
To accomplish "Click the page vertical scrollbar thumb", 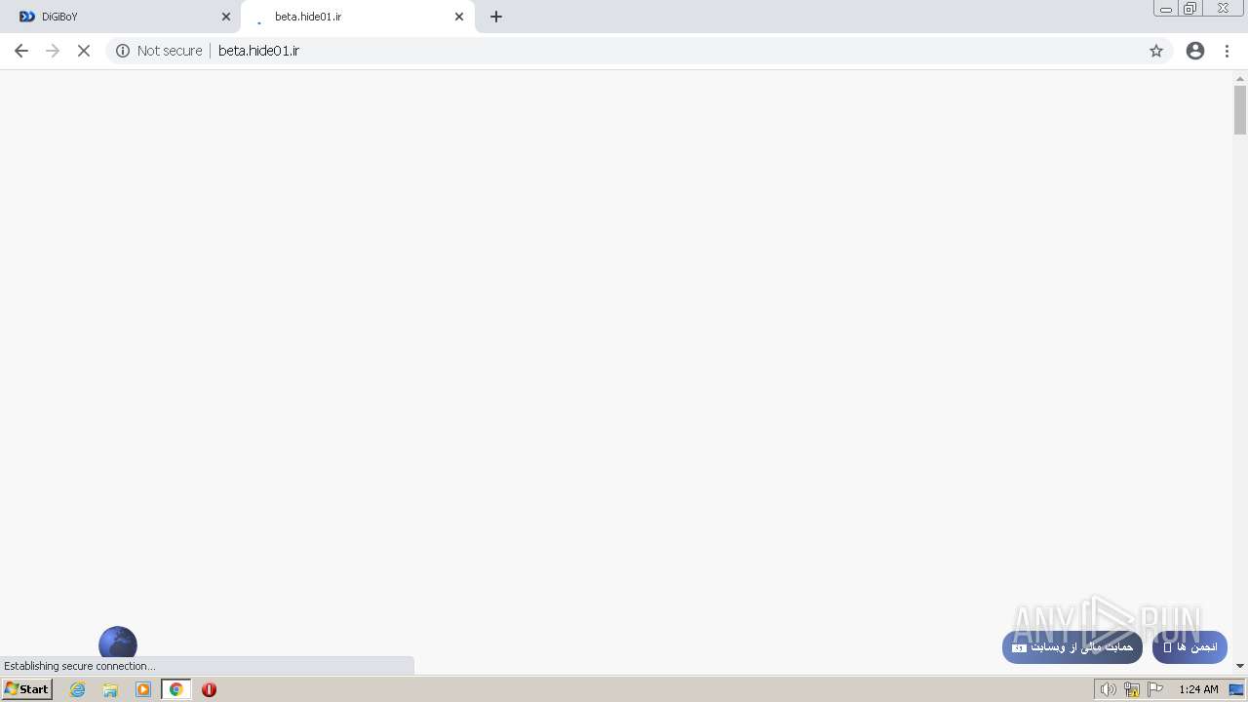I will [1240, 109].
